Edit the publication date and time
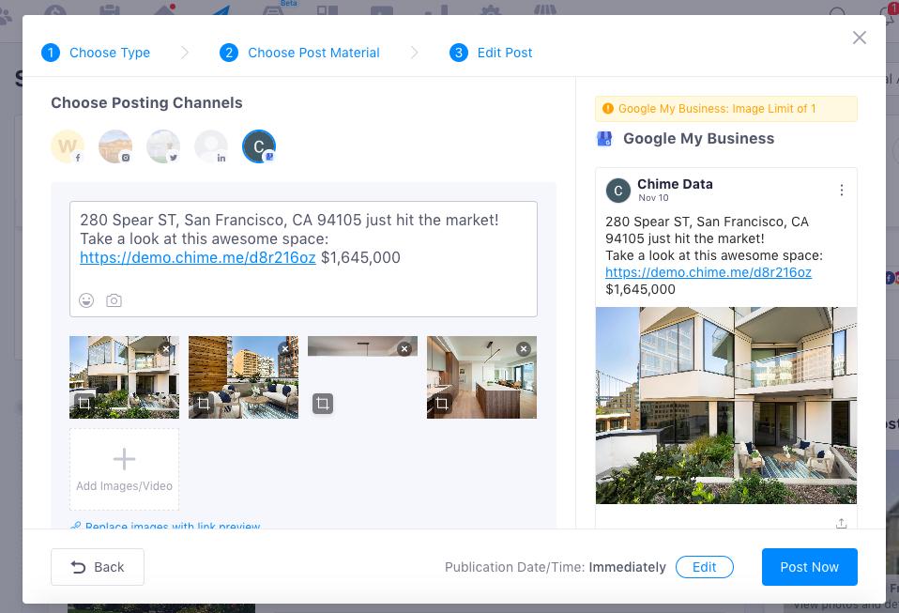 [705, 567]
